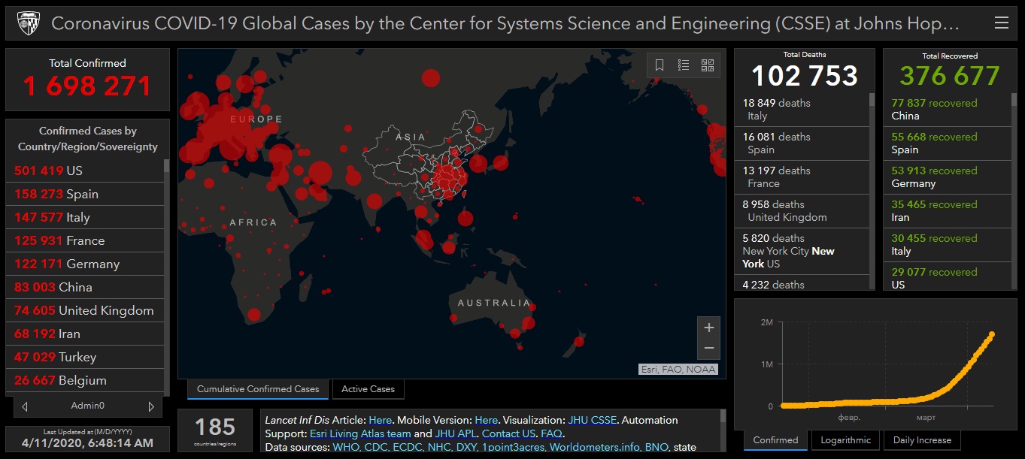Switch to the Active Cases tab

[368, 389]
